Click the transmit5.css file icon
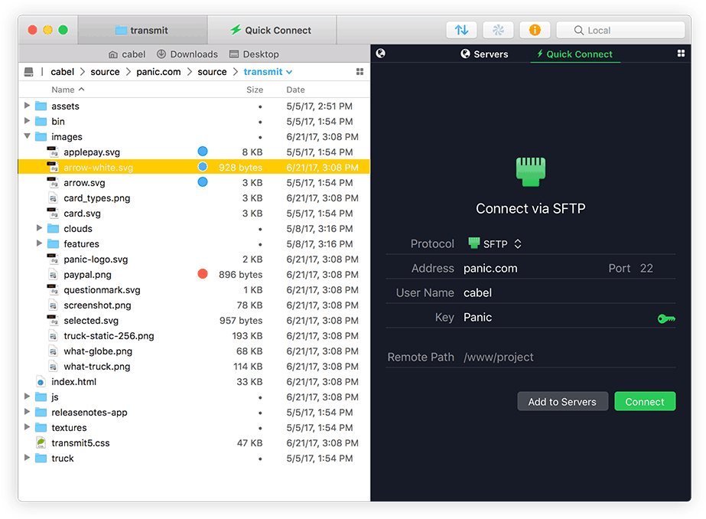Viewport: 706px width, 519px height. tap(41, 443)
